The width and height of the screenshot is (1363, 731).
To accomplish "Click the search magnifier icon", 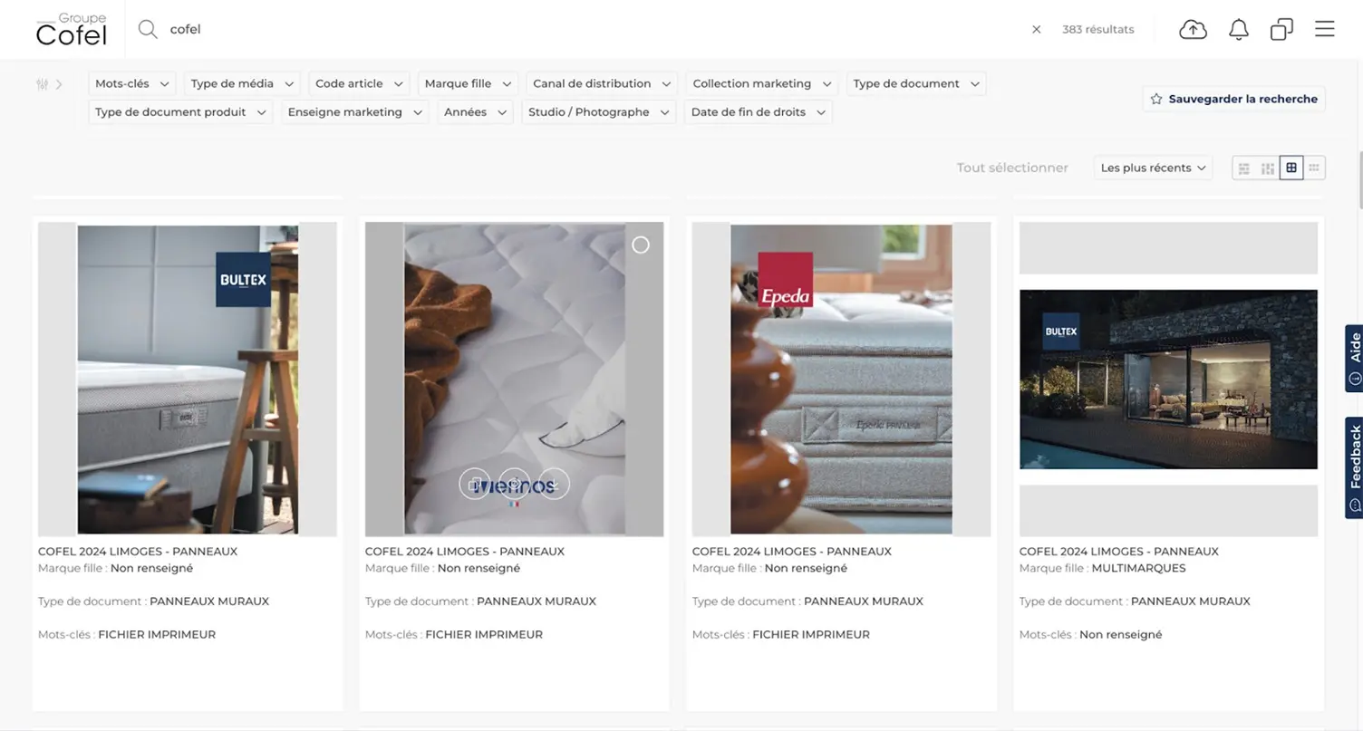I will click(x=147, y=29).
